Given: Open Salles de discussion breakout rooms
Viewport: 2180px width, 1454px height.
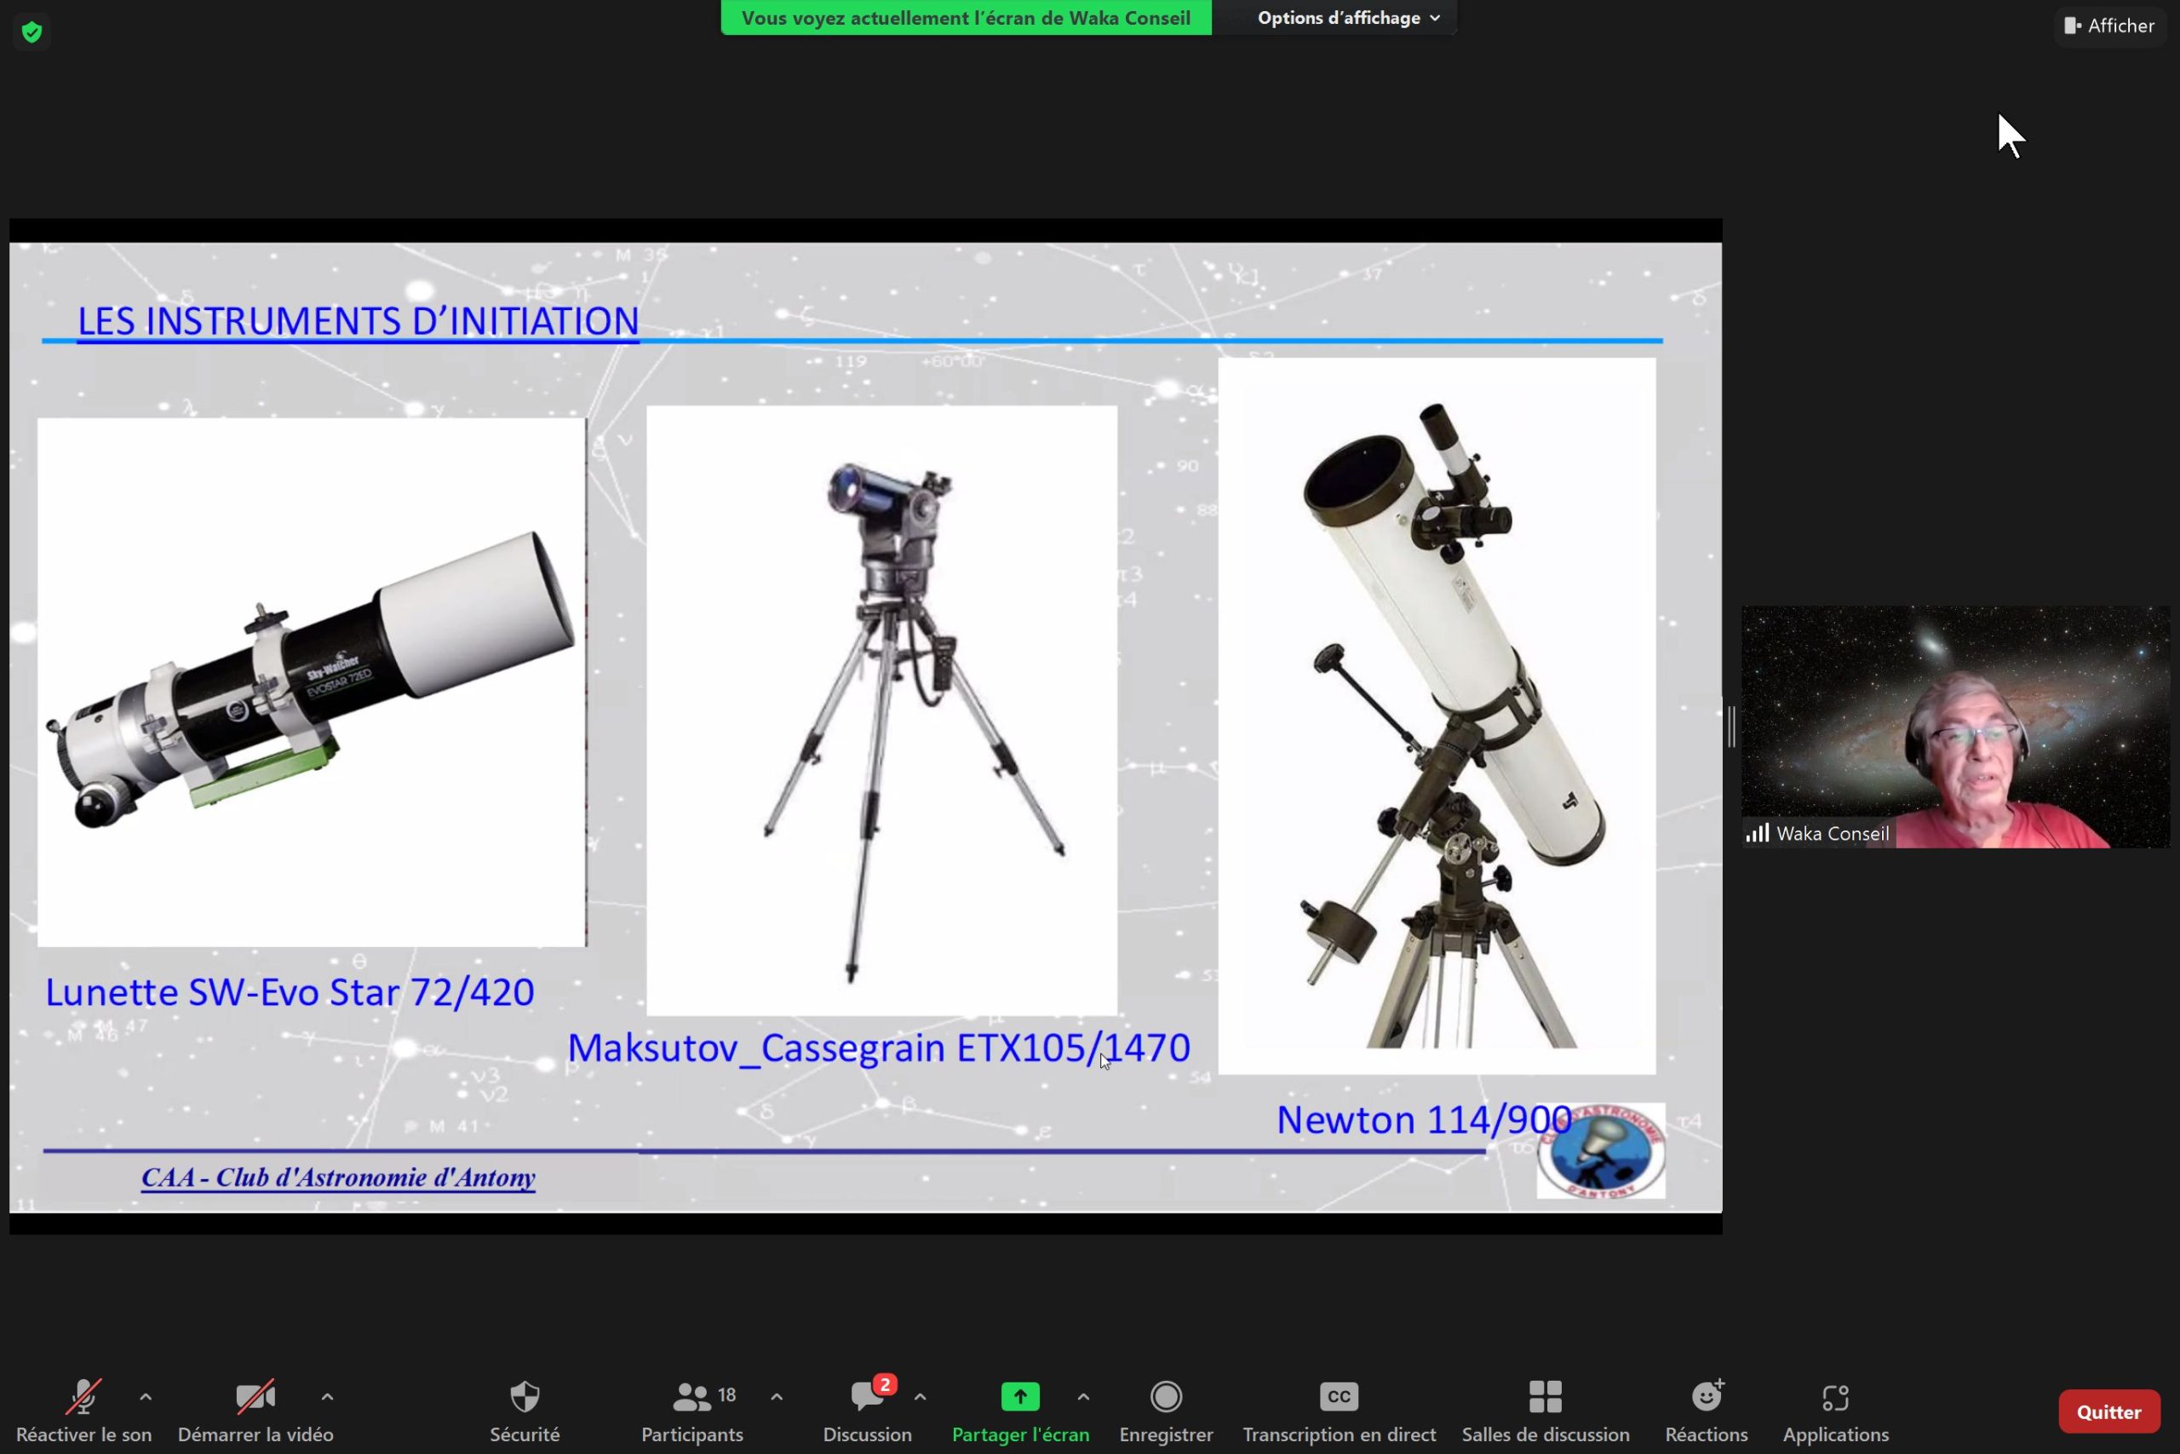Looking at the screenshot, I should tap(1545, 1411).
